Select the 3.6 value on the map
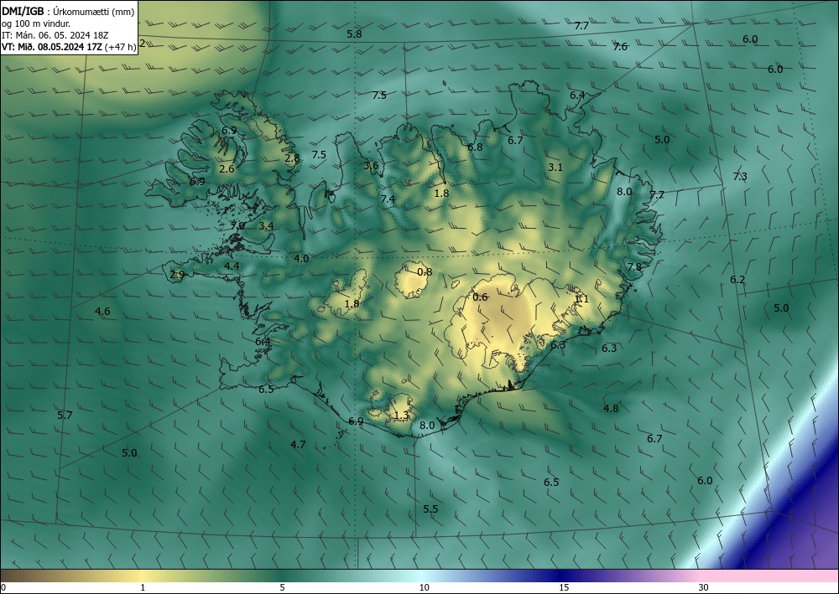Image resolution: width=839 pixels, height=594 pixels. point(371,165)
